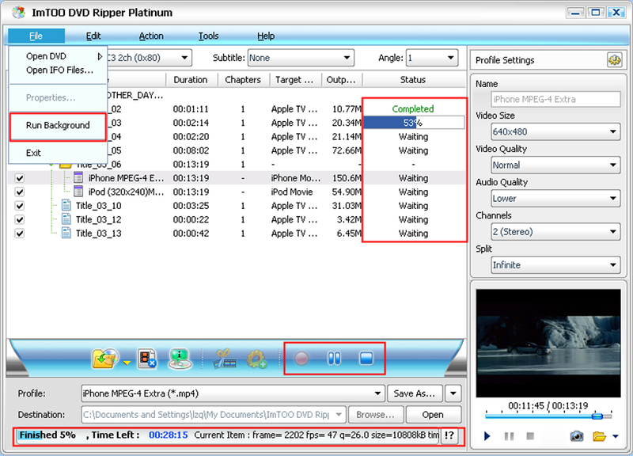Click the Title_03_10 file icon
The width and height of the screenshot is (633, 456).
66,206
